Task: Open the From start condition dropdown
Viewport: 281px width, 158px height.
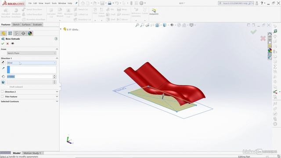Action: [x=32, y=53]
